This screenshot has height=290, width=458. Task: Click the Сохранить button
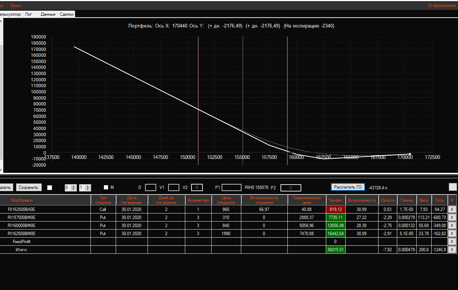[x=29, y=187]
